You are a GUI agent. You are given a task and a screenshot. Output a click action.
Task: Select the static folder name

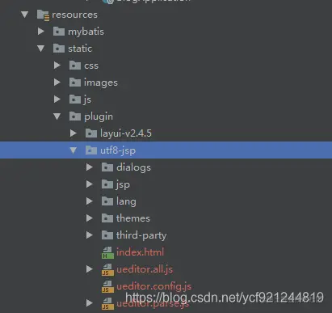click(80, 49)
